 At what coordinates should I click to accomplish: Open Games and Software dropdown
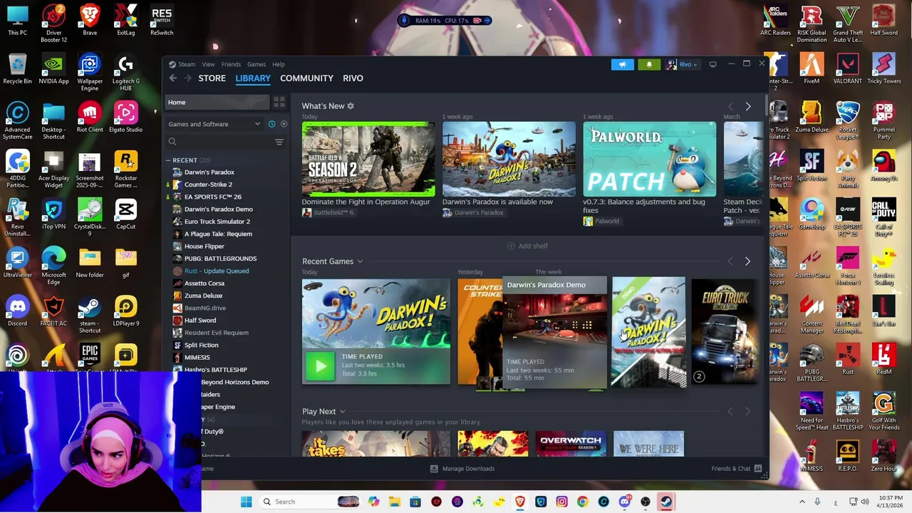(x=214, y=124)
